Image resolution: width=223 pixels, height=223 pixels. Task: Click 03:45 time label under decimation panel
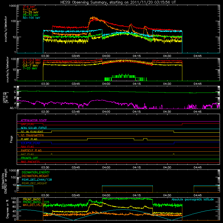(76, 195)
